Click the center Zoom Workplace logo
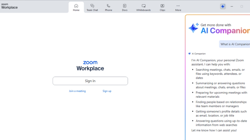 (x=90, y=66)
